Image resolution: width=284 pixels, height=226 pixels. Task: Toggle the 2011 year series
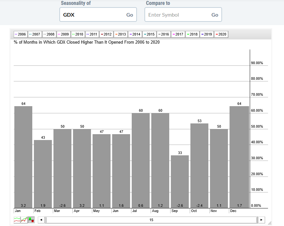coord(92,34)
